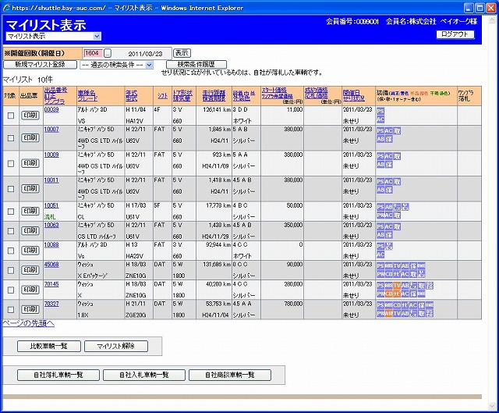
Task: Click the orange TV badge for lot 70145
Action: coord(397,286)
